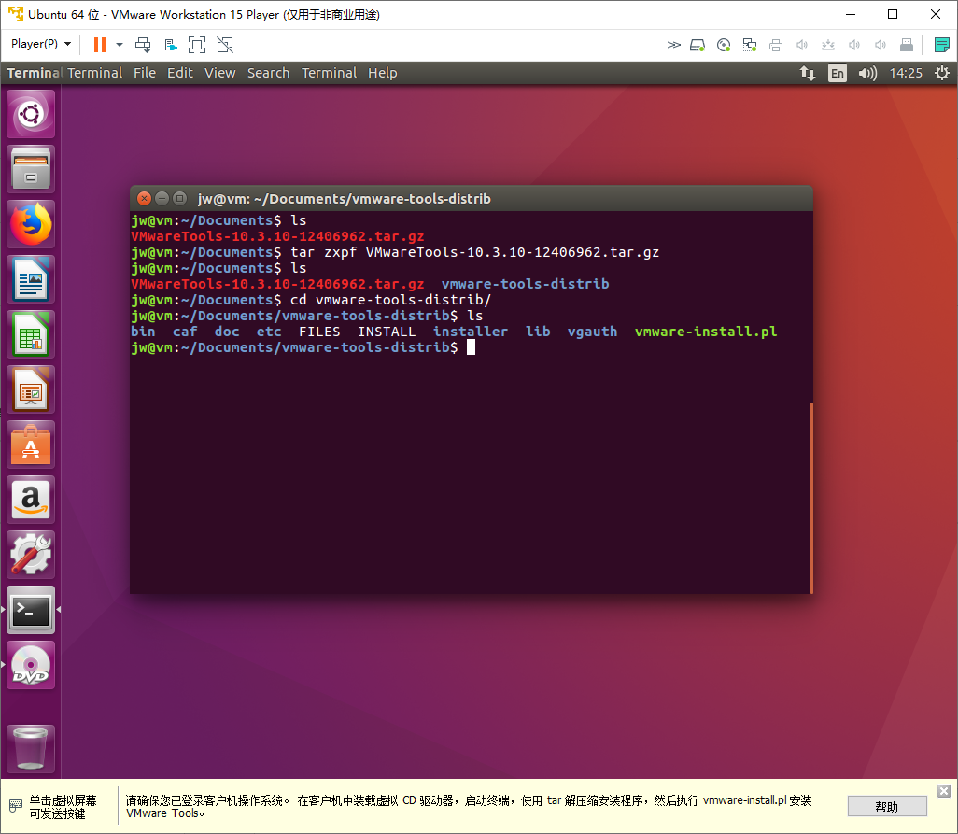The height and width of the screenshot is (834, 958).
Task: Open the Terminal menu between Search and Help
Action: 330,73
